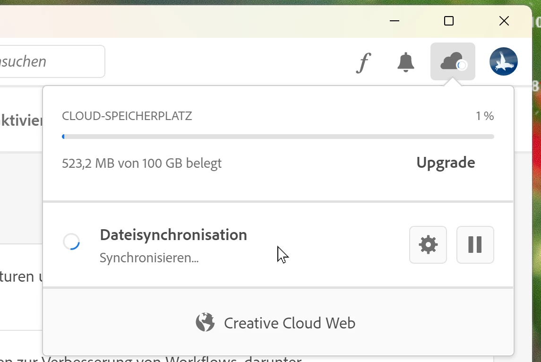Viewport: 541px width, 362px height.
Task: Close the Creative Cloud window
Action: (x=504, y=21)
